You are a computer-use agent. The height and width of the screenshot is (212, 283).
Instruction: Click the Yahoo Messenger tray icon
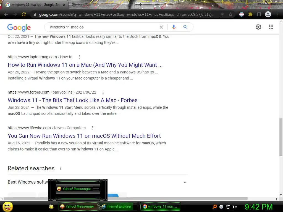click(221, 207)
